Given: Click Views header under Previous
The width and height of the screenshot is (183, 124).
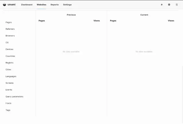Looking at the screenshot, I should click(x=97, y=20).
